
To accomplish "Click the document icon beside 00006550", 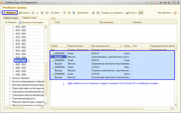I will click(53, 74).
